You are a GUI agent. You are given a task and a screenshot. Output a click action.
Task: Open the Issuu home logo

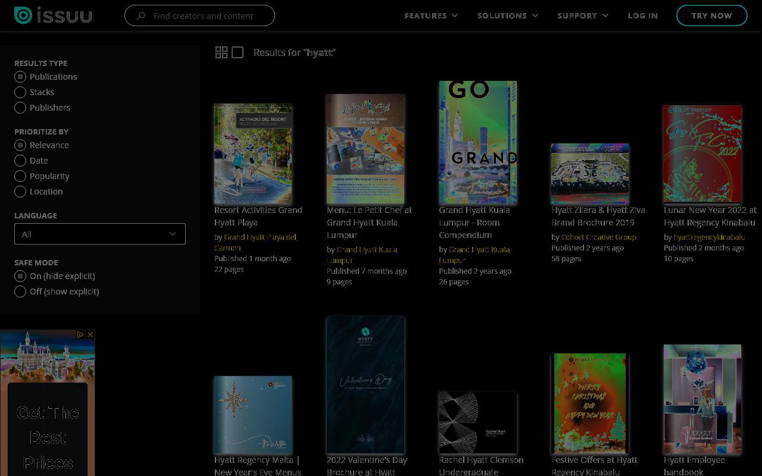pos(53,15)
